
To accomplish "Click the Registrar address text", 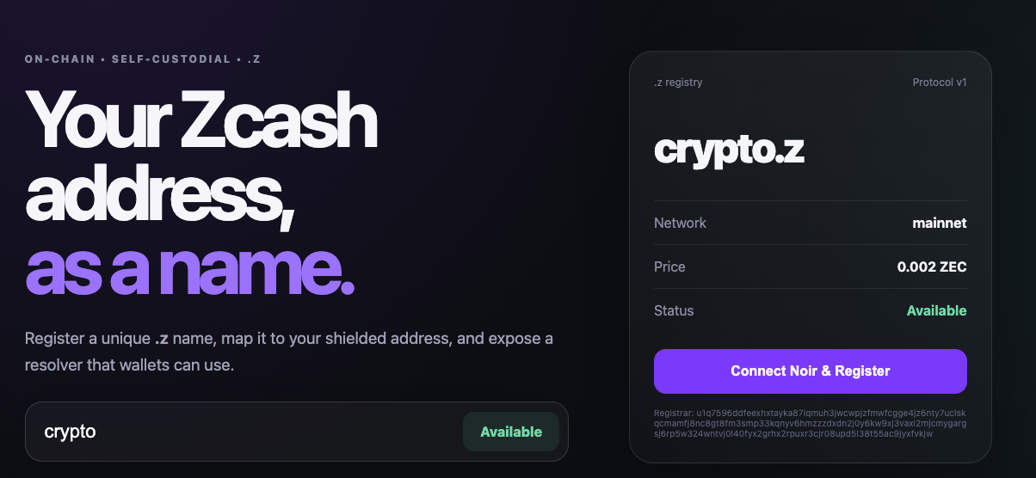I will [810, 423].
